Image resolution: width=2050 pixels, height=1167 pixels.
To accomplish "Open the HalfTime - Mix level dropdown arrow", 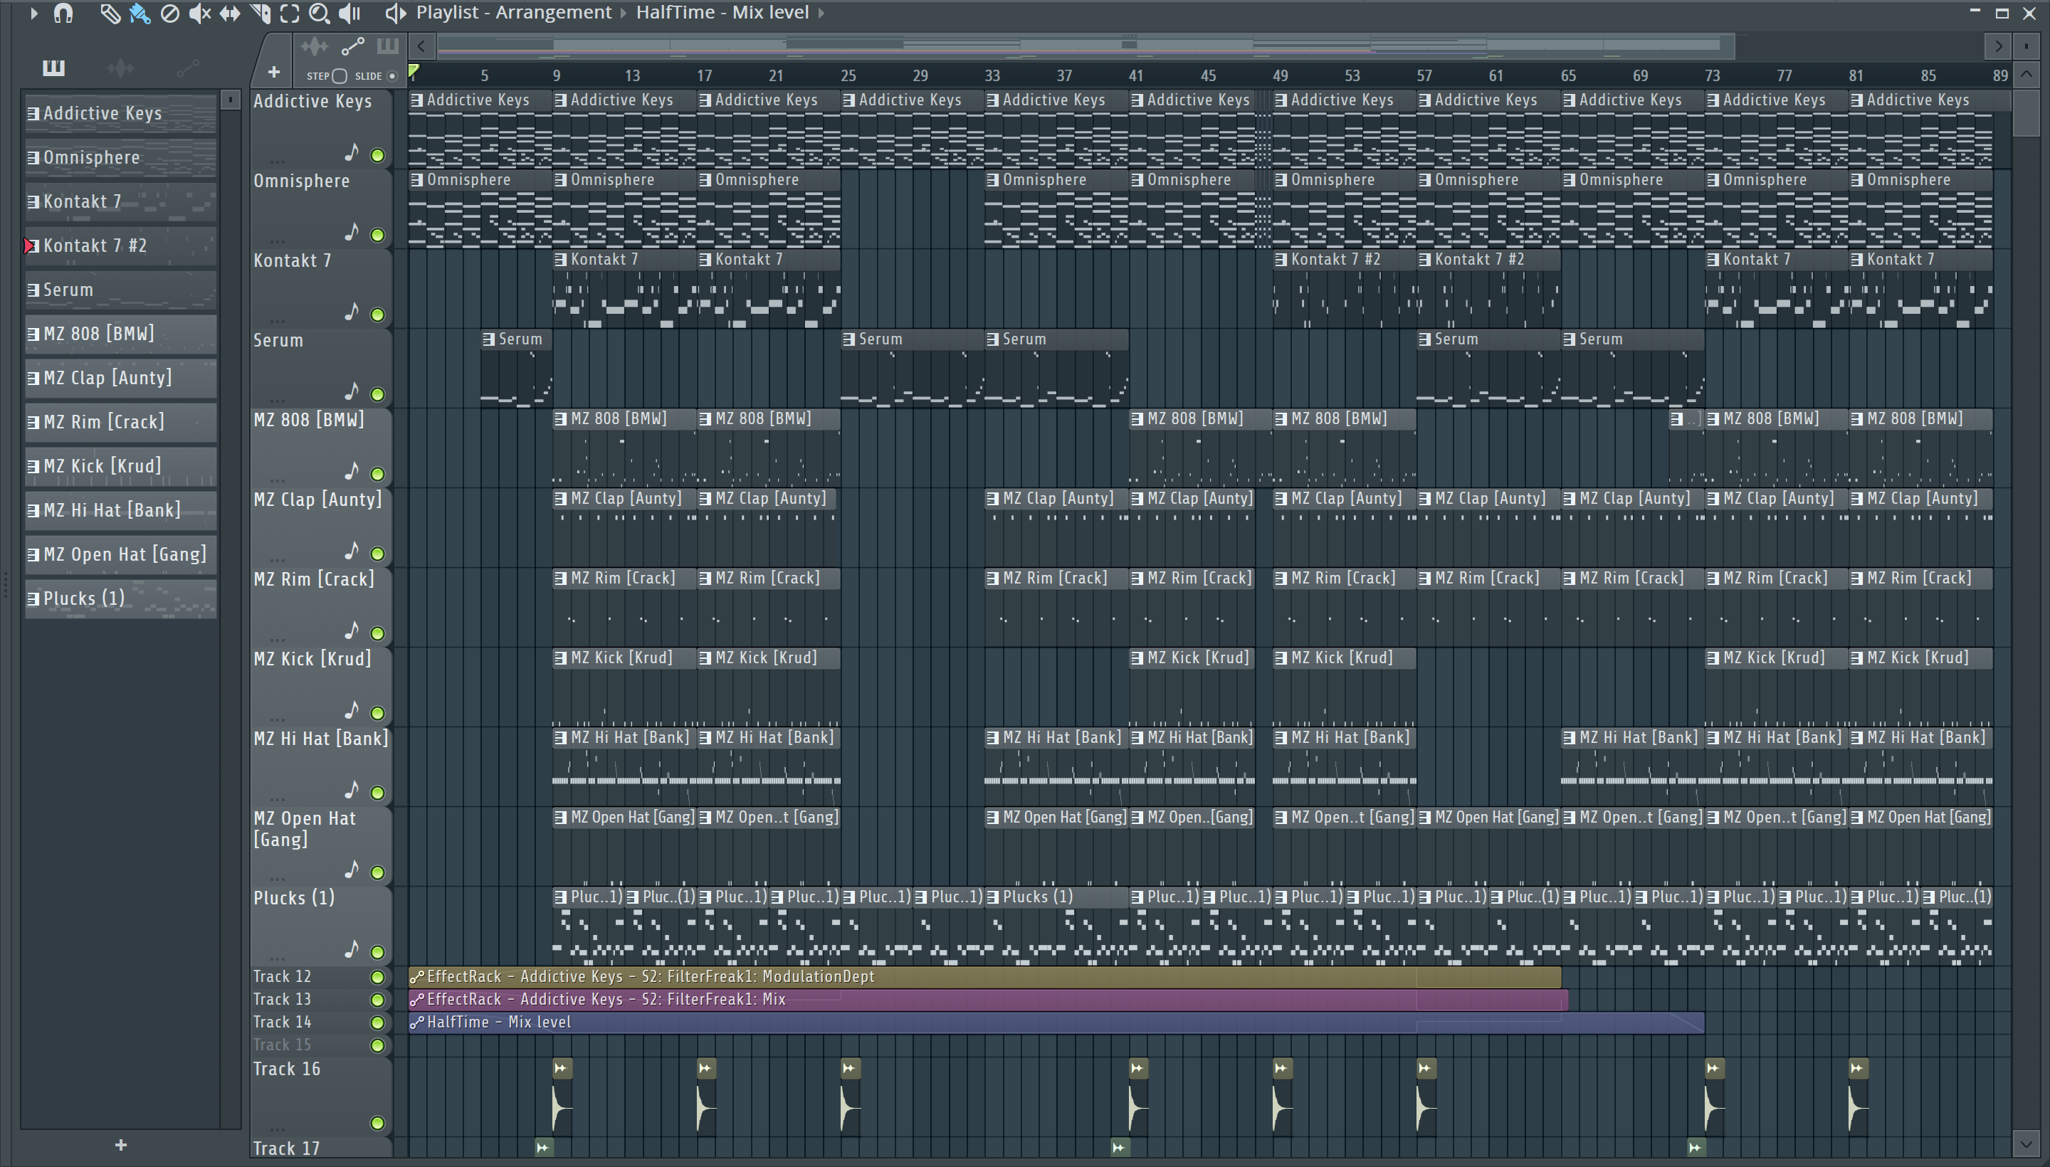I will coord(820,13).
